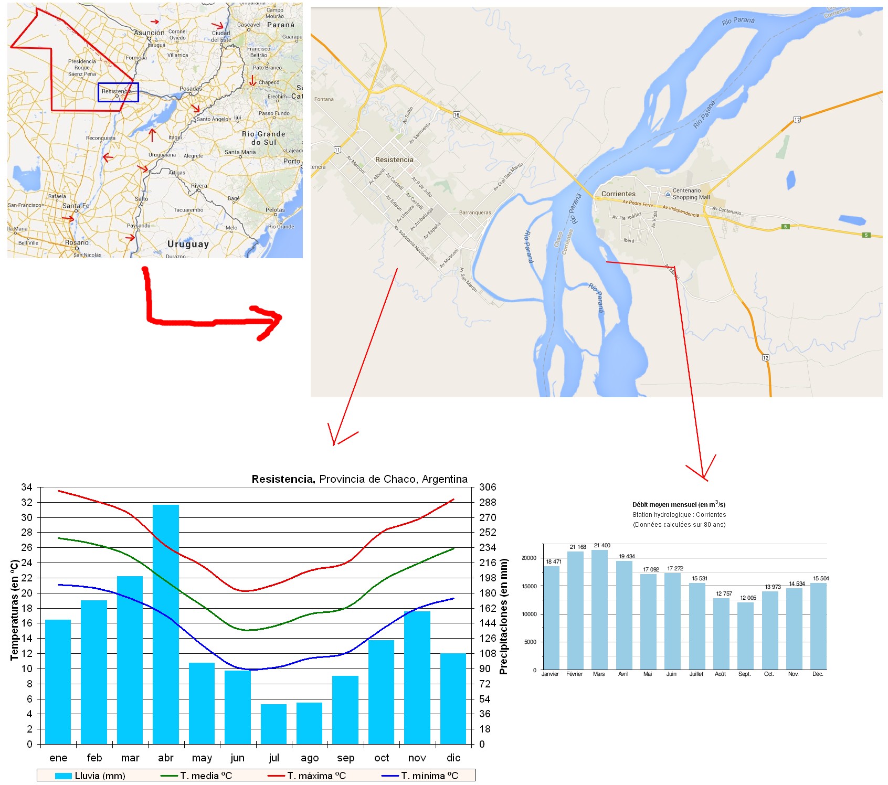Click the Posadas label on the small map

[x=191, y=89]
